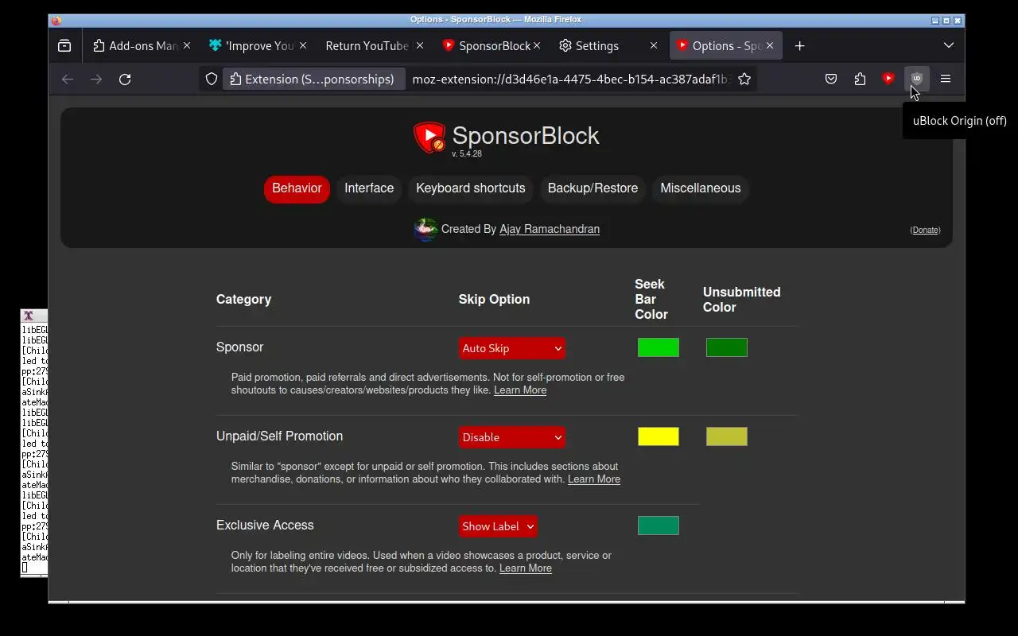Click the creator avatar next to Created By

tap(425, 229)
